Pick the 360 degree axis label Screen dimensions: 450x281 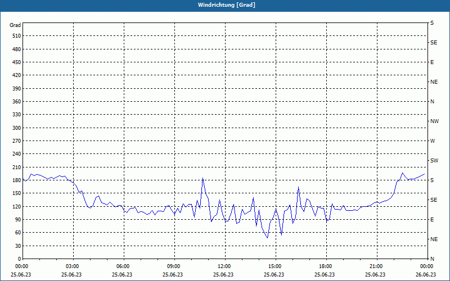click(17, 102)
